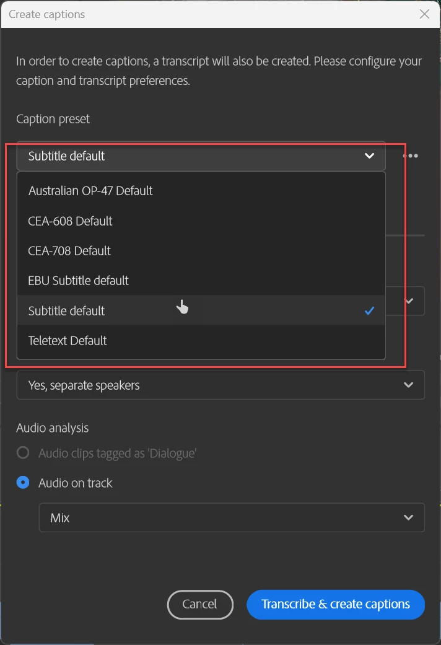This screenshot has height=645, width=441.
Task: Collapse the Caption preset dropdown chevron
Action: (369, 156)
